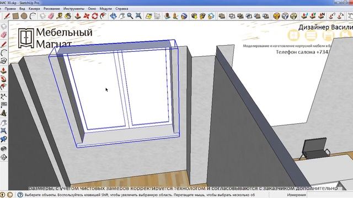Select the Make Component tool
The image size is (353, 198).
point(42,16)
